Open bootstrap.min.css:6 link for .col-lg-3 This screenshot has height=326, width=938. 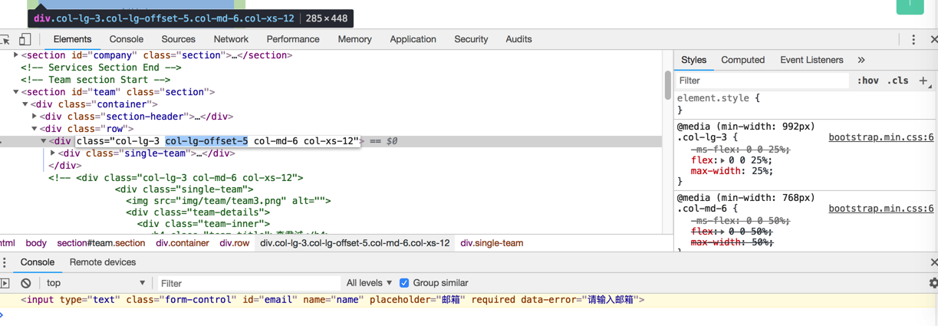881,138
